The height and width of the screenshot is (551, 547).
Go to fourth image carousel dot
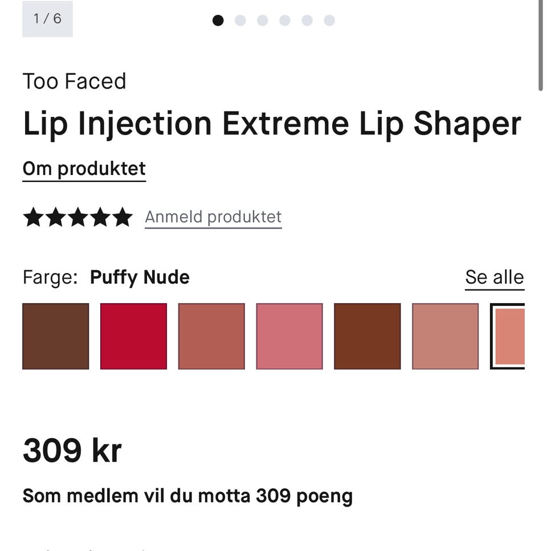(285, 21)
